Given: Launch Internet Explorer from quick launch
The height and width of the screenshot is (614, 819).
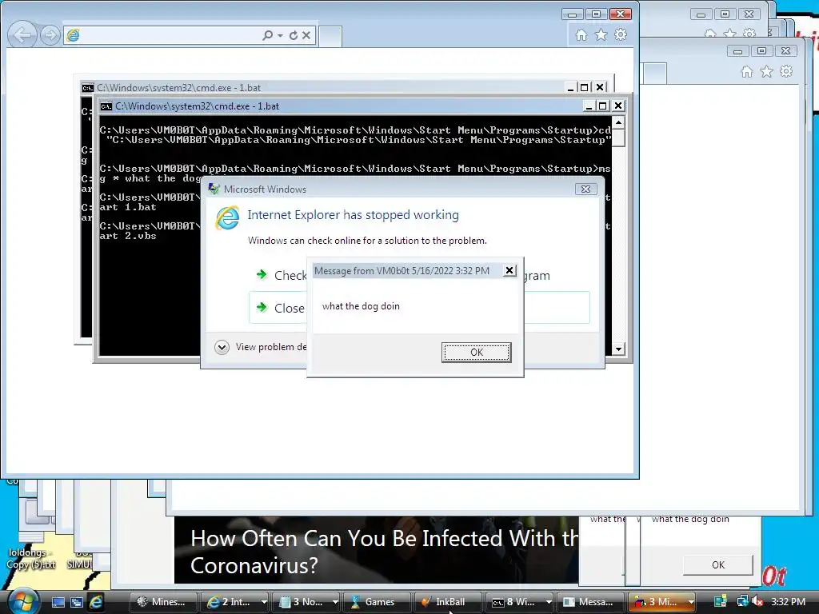Looking at the screenshot, I should (x=97, y=602).
